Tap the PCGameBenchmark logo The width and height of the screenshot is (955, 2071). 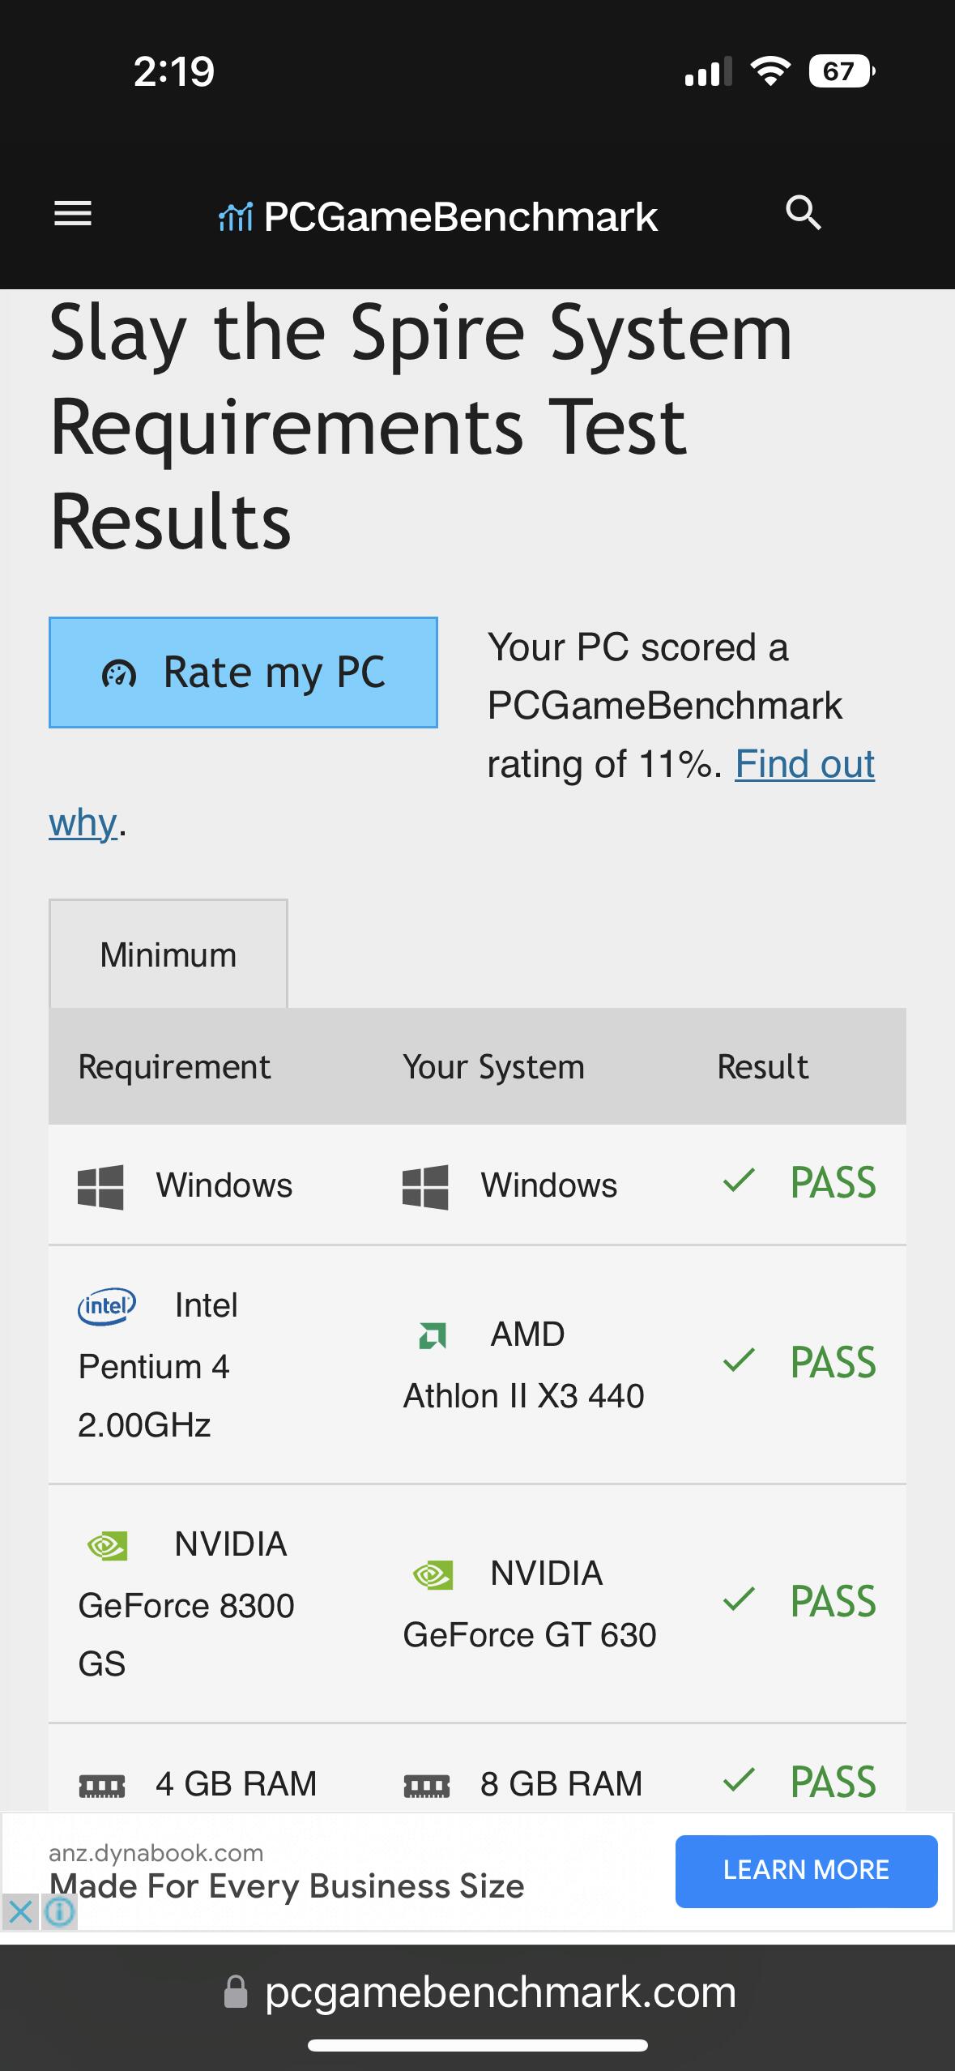tap(438, 216)
